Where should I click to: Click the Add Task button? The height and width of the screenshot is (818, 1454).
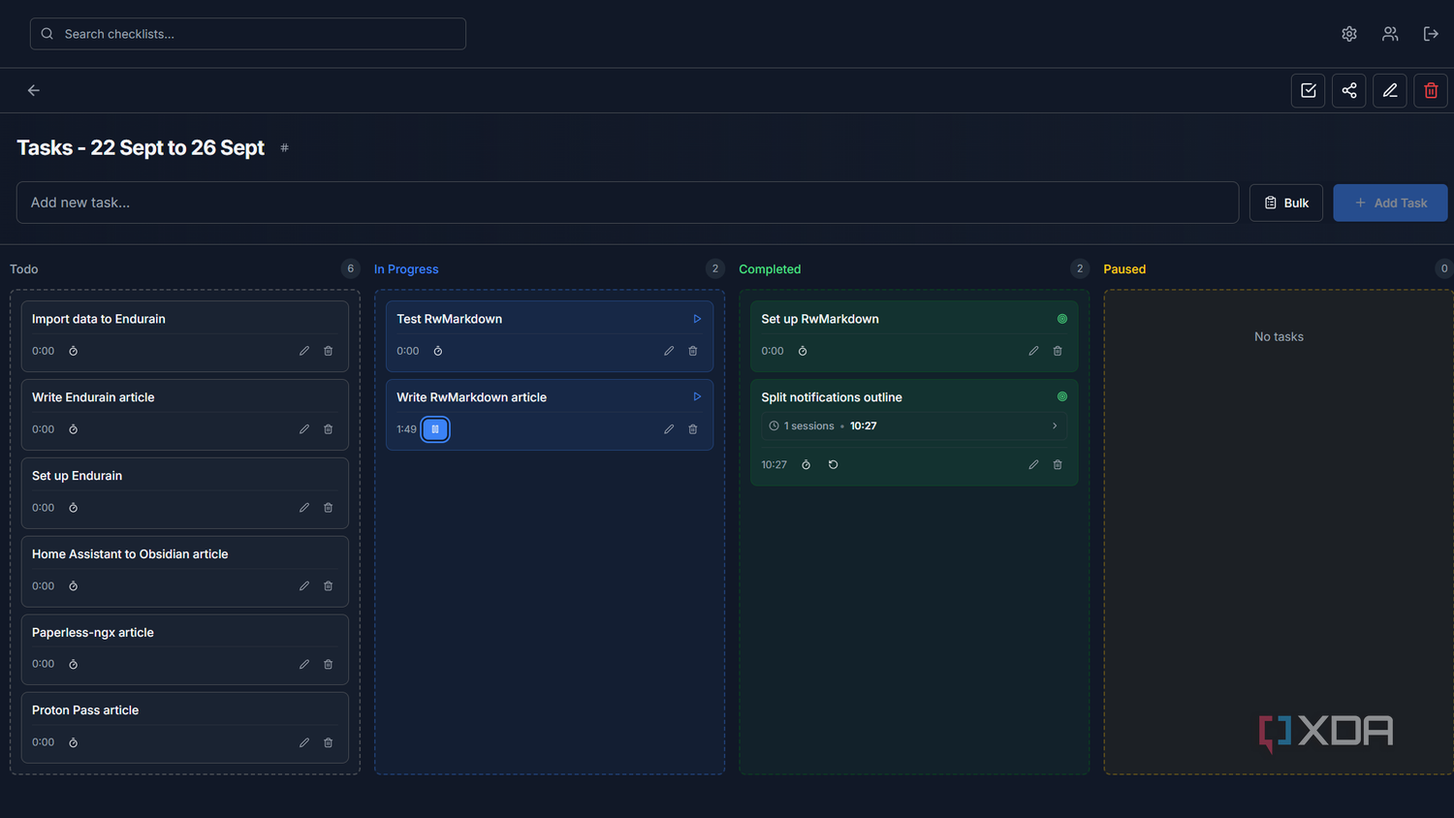pyautogui.click(x=1390, y=203)
